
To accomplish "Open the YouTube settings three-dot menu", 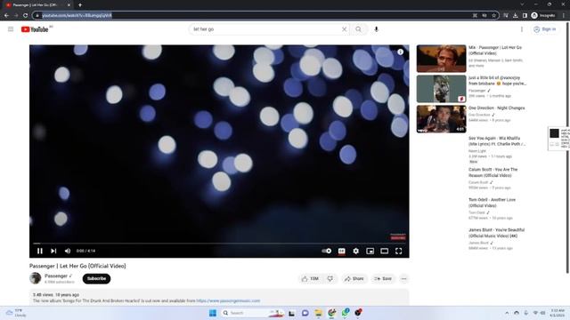I will (522, 29).
